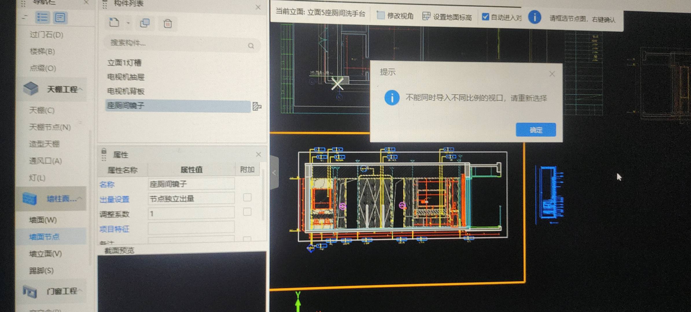This screenshot has height=312, width=691.
Task: Click the copy component icon
Action: [145, 23]
